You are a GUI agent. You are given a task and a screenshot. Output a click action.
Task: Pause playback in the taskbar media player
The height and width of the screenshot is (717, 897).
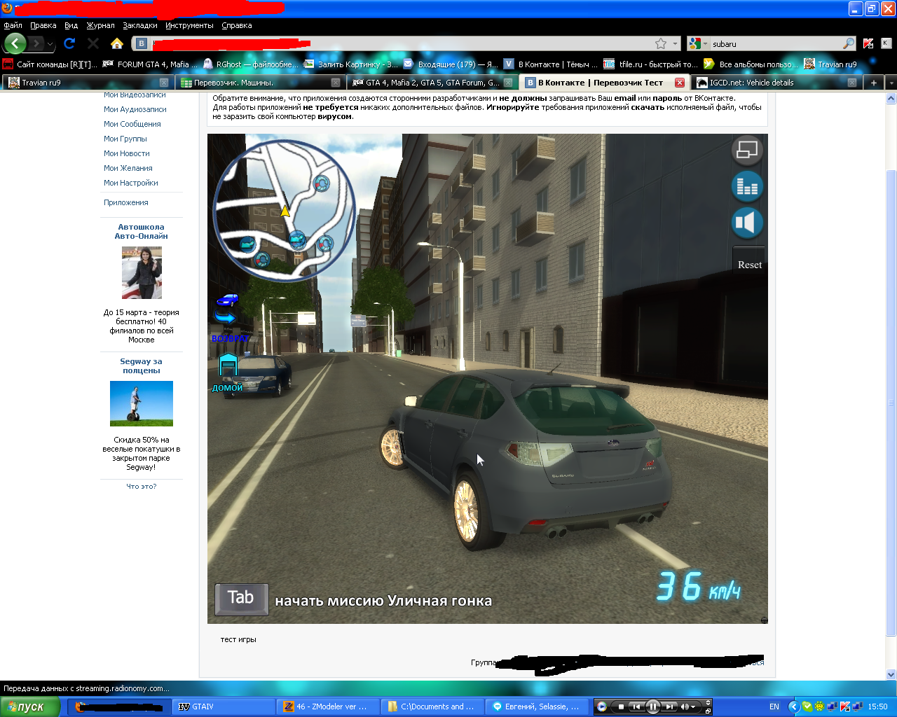click(x=652, y=706)
